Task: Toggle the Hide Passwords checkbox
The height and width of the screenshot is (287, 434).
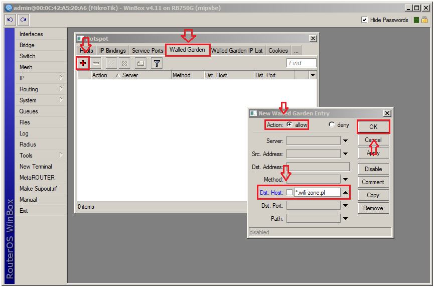Action: tap(365, 20)
